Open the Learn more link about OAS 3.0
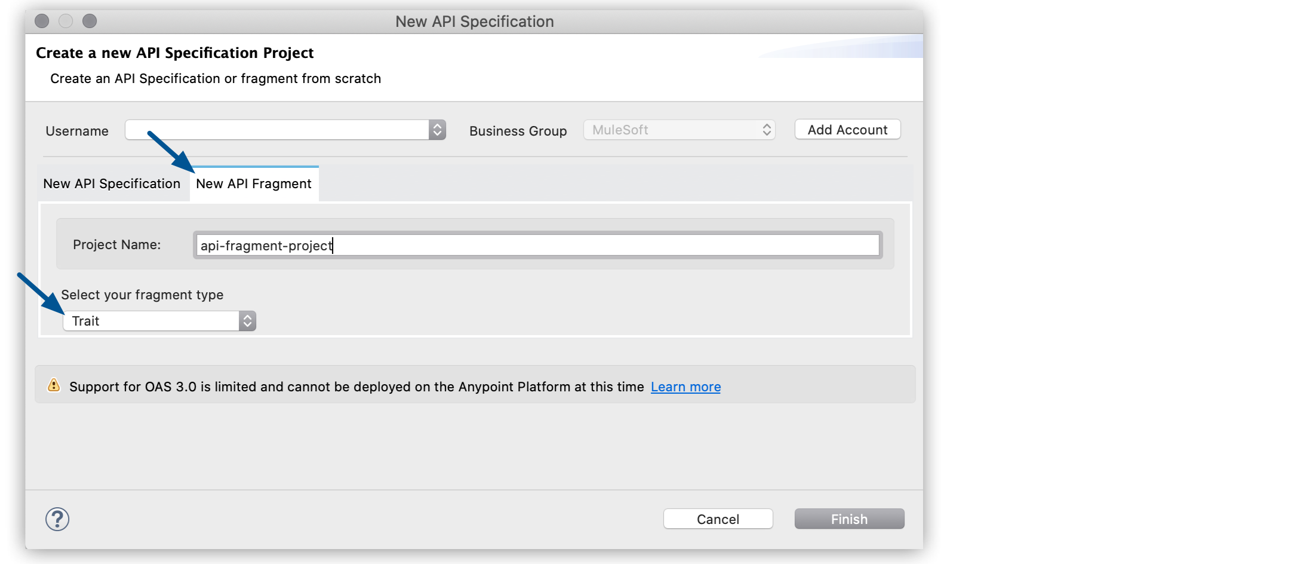Image resolution: width=1304 pixels, height=564 pixels. point(685,387)
